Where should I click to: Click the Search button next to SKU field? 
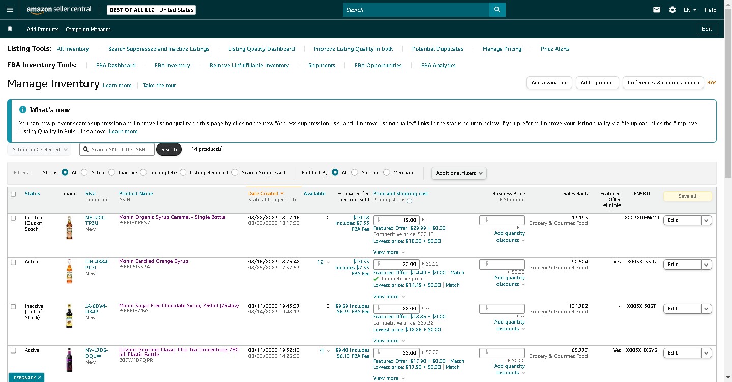(x=169, y=149)
